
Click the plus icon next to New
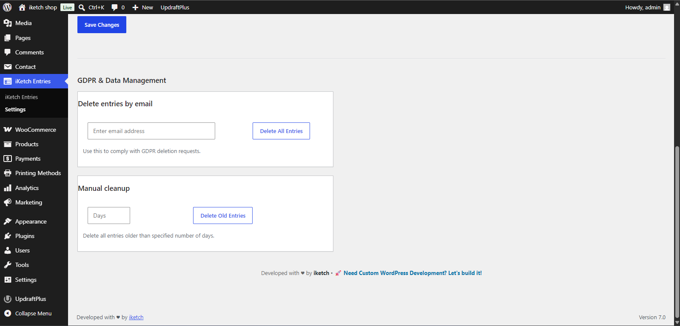135,7
